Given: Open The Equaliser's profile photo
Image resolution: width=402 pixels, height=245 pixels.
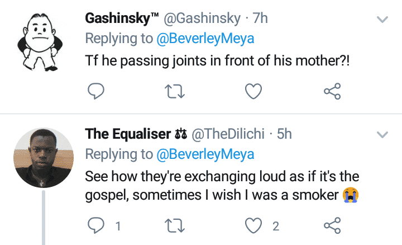Looking at the screenshot, I should click(42, 158).
